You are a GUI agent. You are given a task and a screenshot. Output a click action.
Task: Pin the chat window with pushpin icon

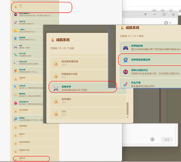(x=145, y=15)
